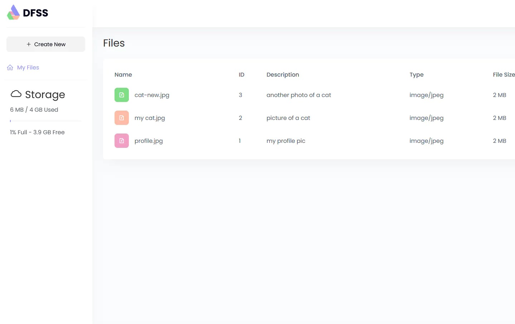Click the File Size column header
Viewport: 515px width, 324px height.
pos(504,74)
